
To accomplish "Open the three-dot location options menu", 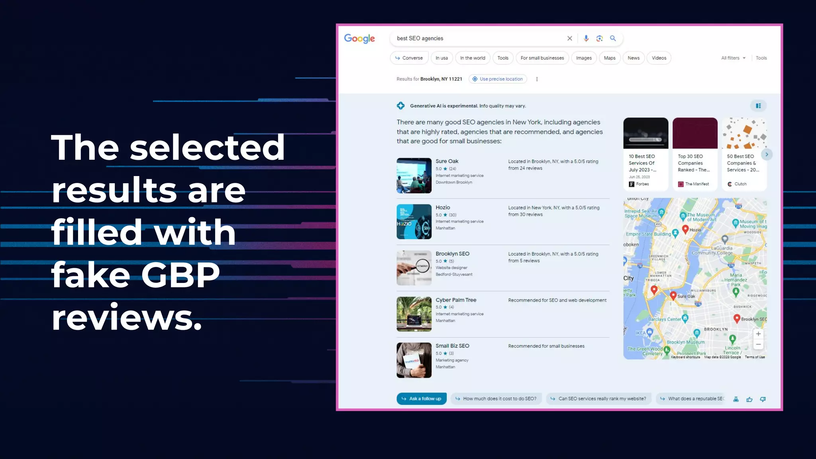I will [537, 79].
